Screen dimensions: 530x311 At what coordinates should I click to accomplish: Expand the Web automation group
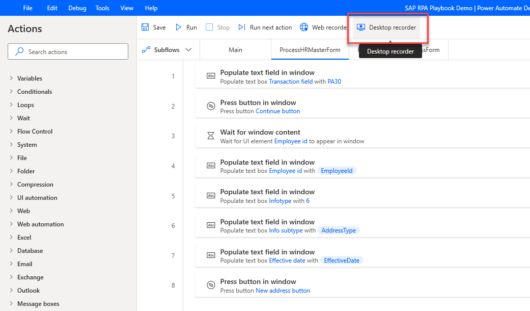coord(11,224)
